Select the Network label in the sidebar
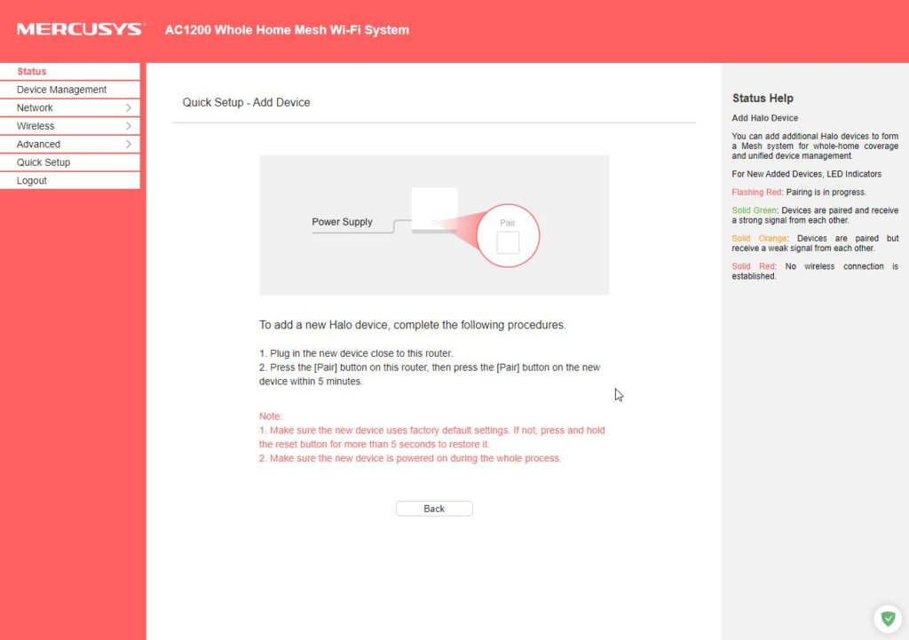The height and width of the screenshot is (640, 909). [x=35, y=107]
